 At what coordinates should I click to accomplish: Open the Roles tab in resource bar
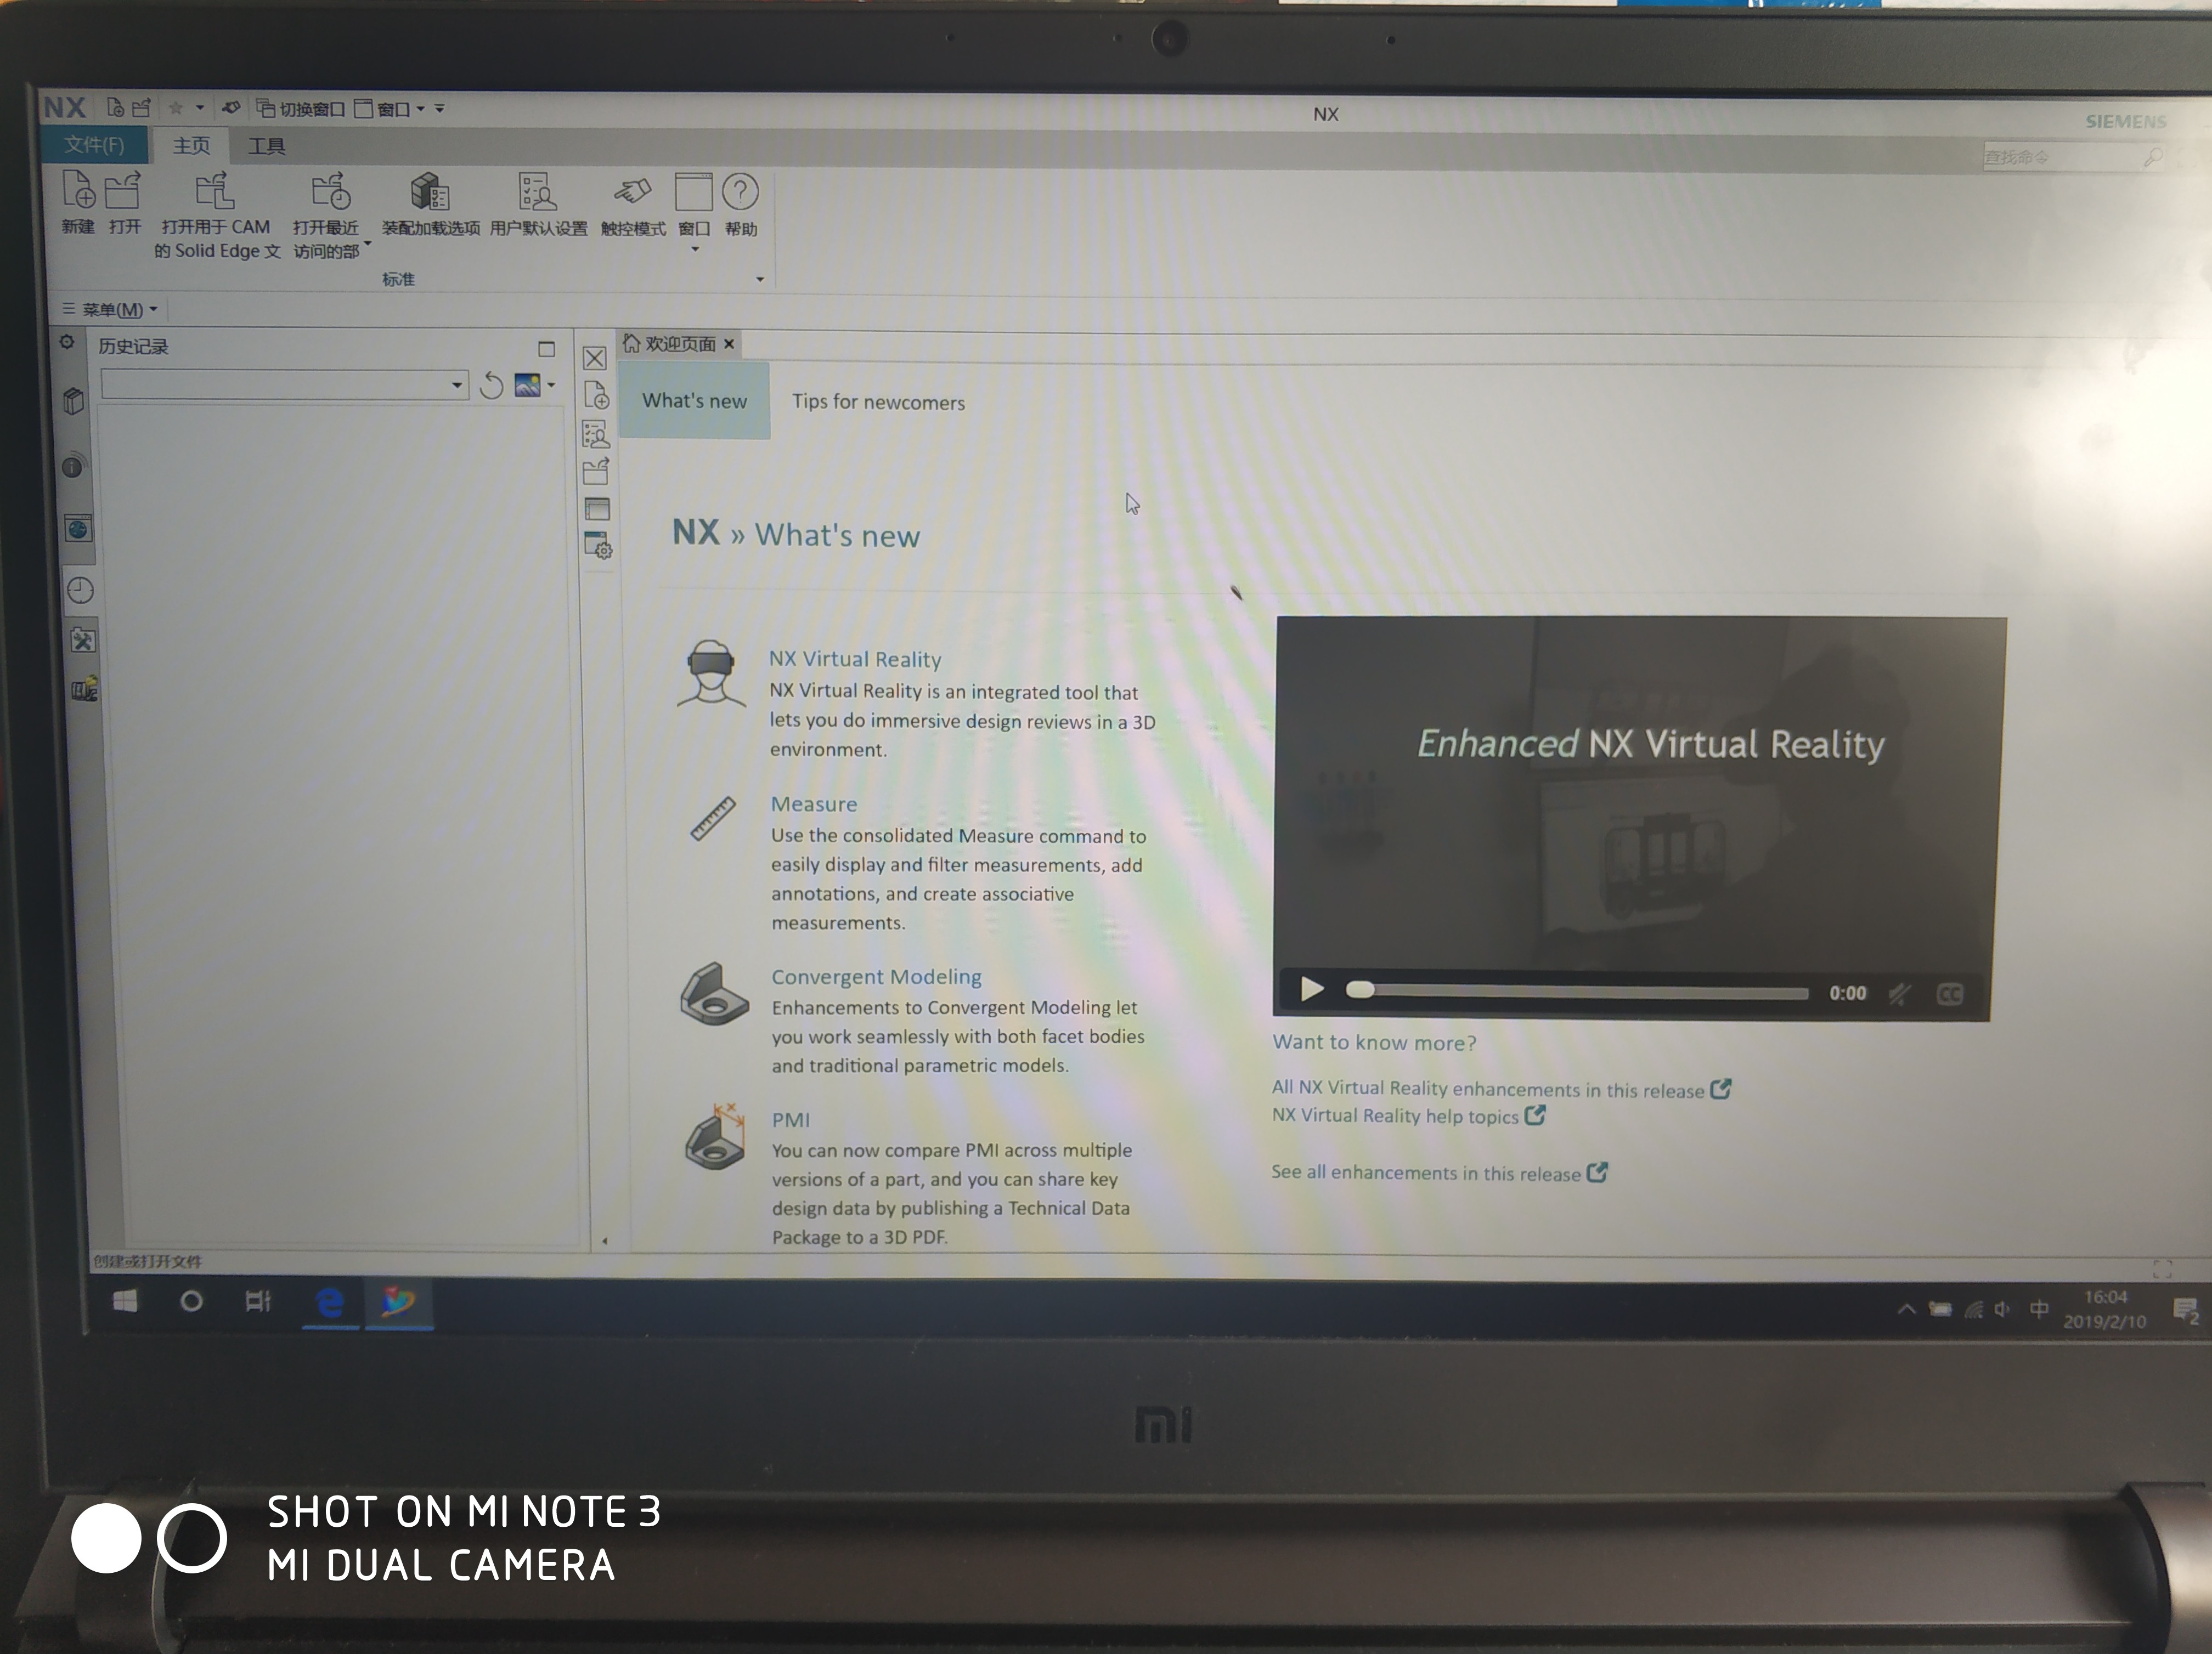click(83, 639)
